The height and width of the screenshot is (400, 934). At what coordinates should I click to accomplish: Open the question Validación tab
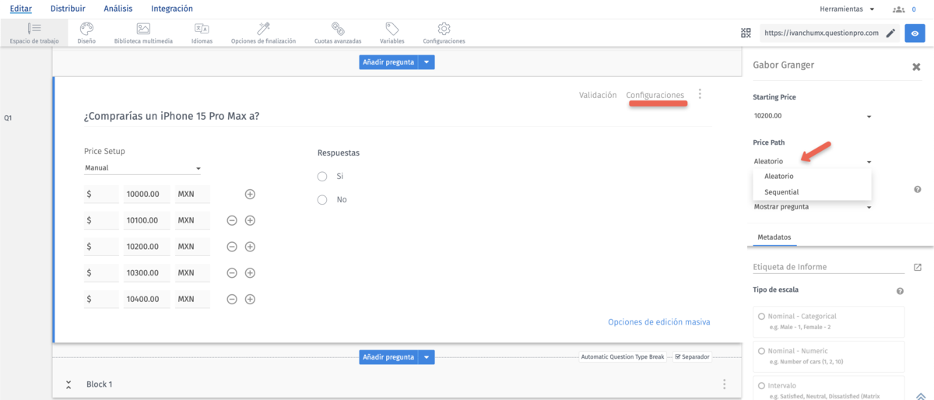point(598,95)
